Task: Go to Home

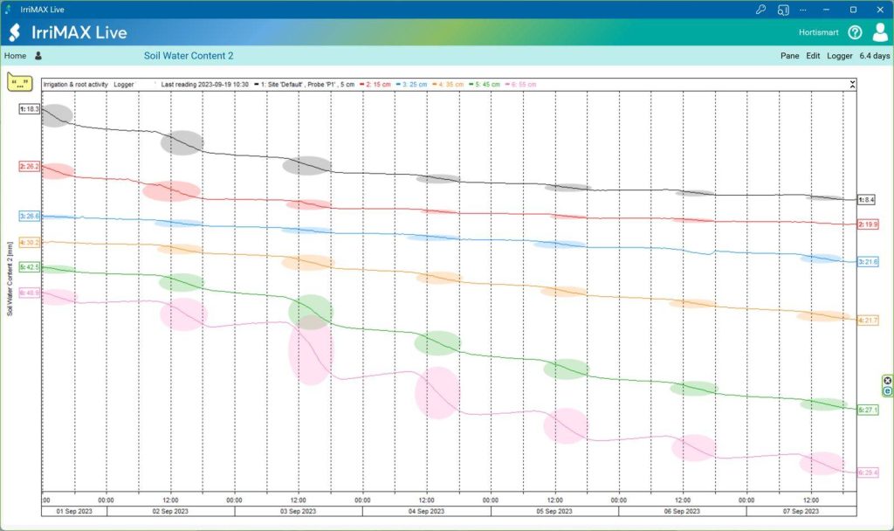Action: pyautogui.click(x=15, y=56)
